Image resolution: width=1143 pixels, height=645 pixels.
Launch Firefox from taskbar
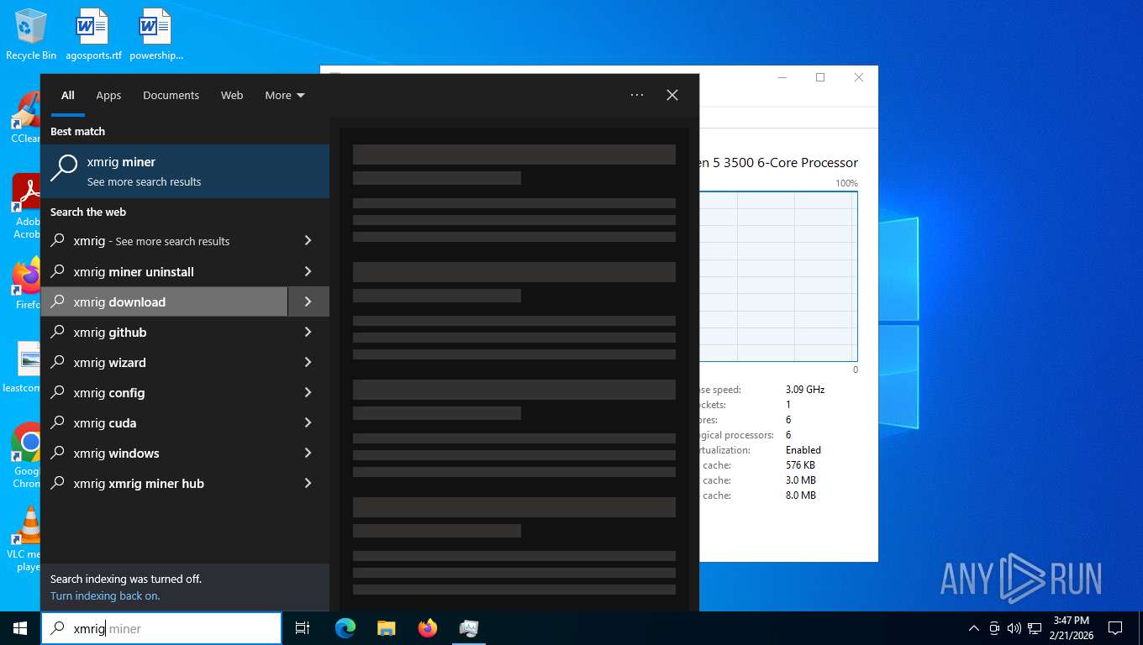pyautogui.click(x=427, y=628)
